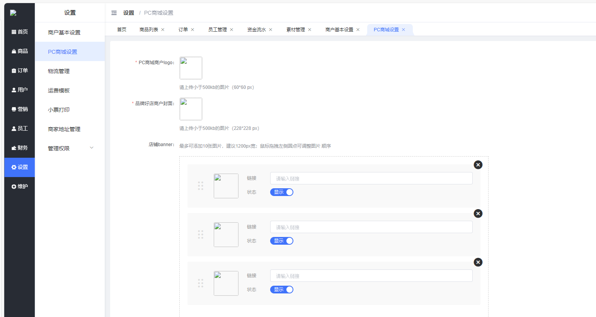
Task: Toggle 显示 switch on first banner
Action: tap(282, 192)
